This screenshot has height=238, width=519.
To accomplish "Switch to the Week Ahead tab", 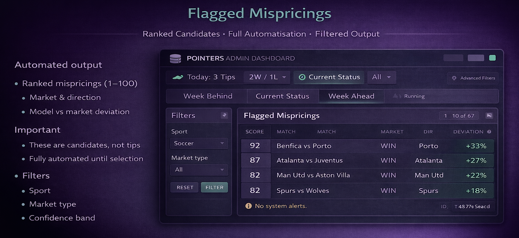I will point(351,96).
